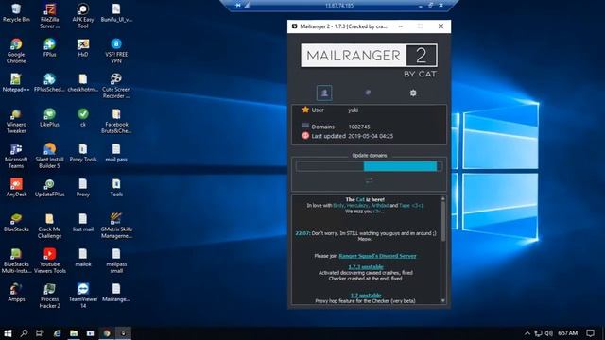Screen dimensions: 605x340
Task: Open the Action Center notifications icon
Action: (590, 333)
